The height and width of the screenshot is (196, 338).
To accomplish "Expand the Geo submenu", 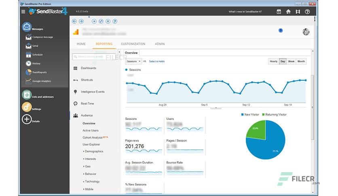I will tap(87, 166).
